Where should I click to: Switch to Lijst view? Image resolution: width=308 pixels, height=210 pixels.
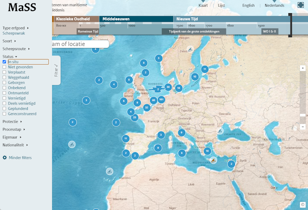pyautogui.click(x=221, y=5)
